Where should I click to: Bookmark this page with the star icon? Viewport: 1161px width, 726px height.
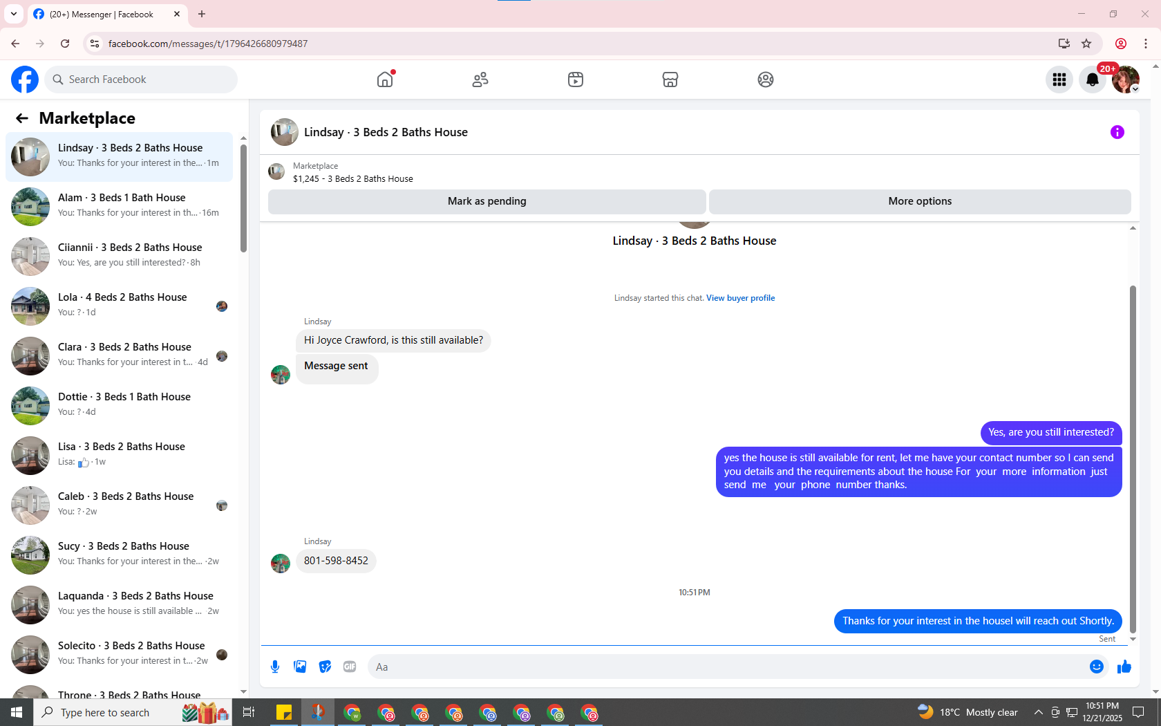click(1086, 44)
